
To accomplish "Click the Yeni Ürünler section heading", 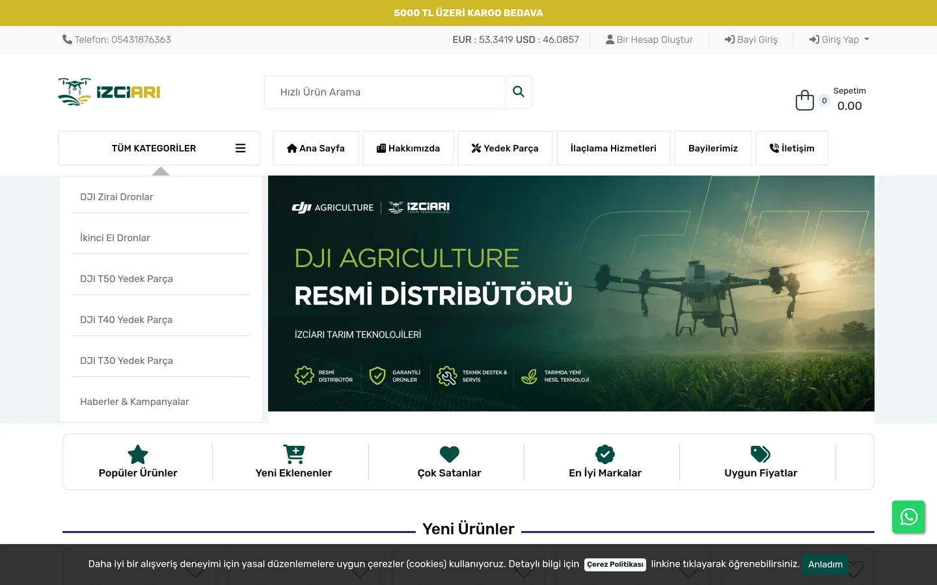I will (x=468, y=529).
